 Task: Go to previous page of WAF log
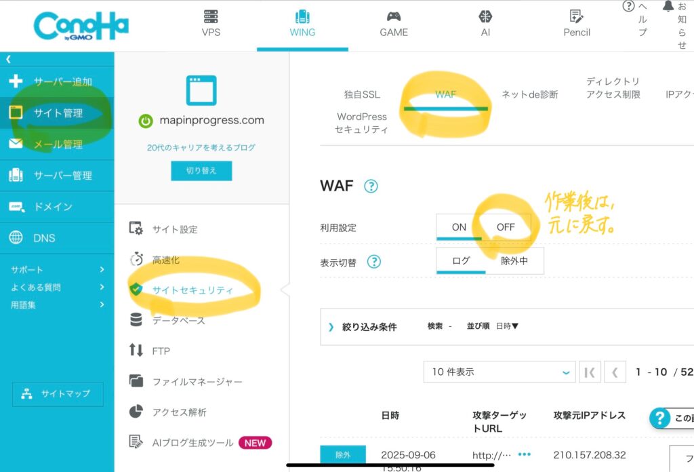615,372
